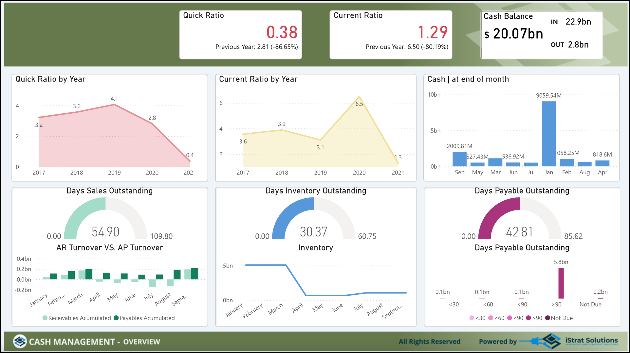Click AR Turnover VS. AP Turnover title
630x353 pixels.
110,248
